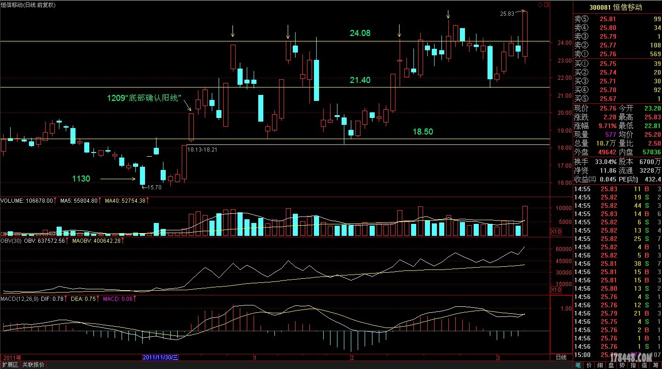Click the 外盘 49642 value

[x=607, y=152]
